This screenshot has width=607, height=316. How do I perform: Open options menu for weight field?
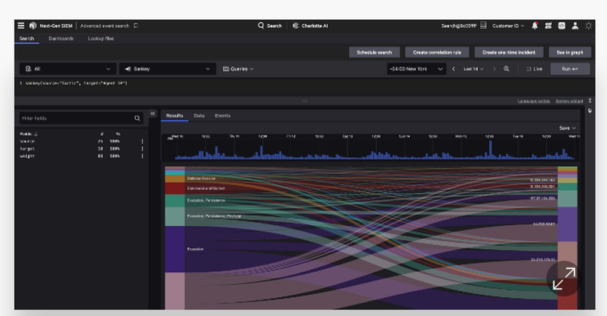pos(143,156)
